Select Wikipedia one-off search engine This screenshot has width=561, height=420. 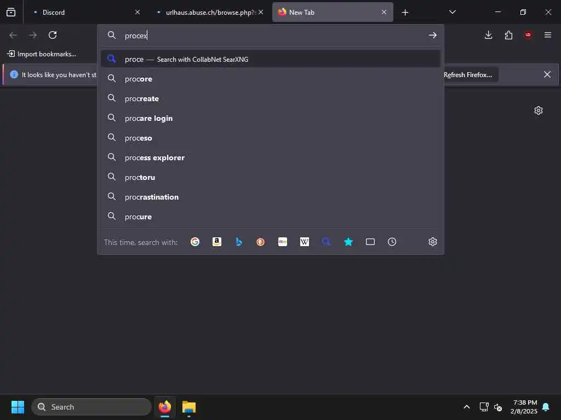[x=305, y=242]
